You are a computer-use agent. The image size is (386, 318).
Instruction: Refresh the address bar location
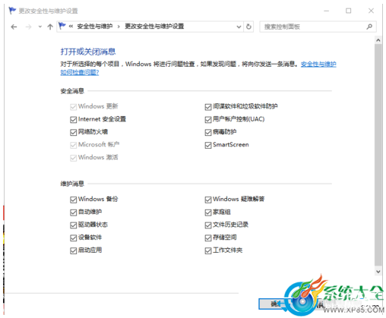(x=248, y=27)
